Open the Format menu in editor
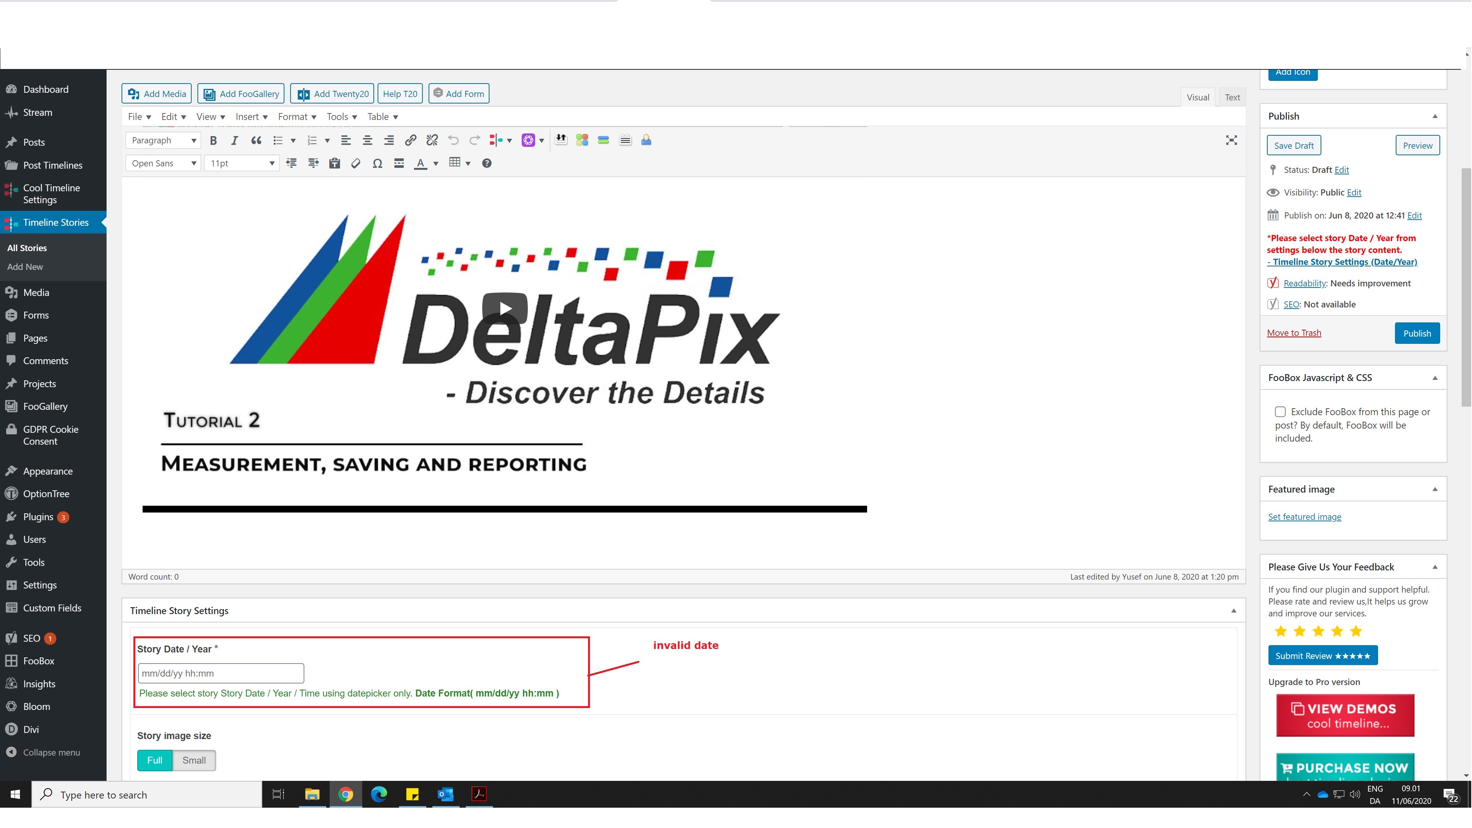The height and width of the screenshot is (828, 1472). tap(297, 117)
